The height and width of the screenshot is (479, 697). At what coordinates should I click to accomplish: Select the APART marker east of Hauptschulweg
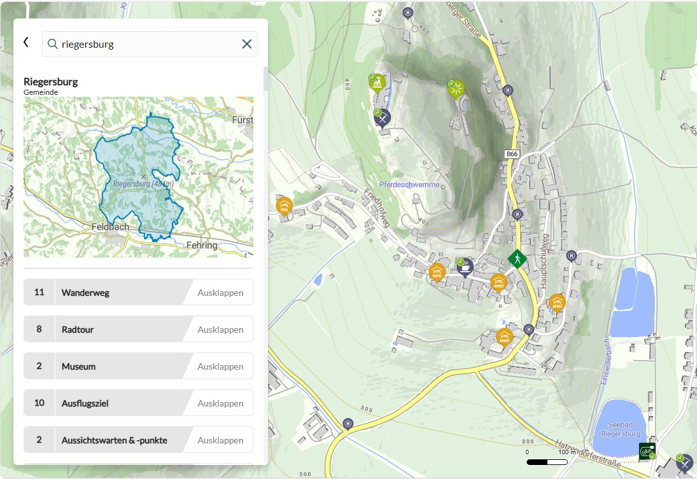tap(557, 303)
